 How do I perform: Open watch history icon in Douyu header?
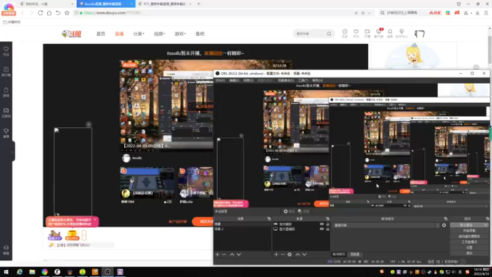tap(344, 33)
